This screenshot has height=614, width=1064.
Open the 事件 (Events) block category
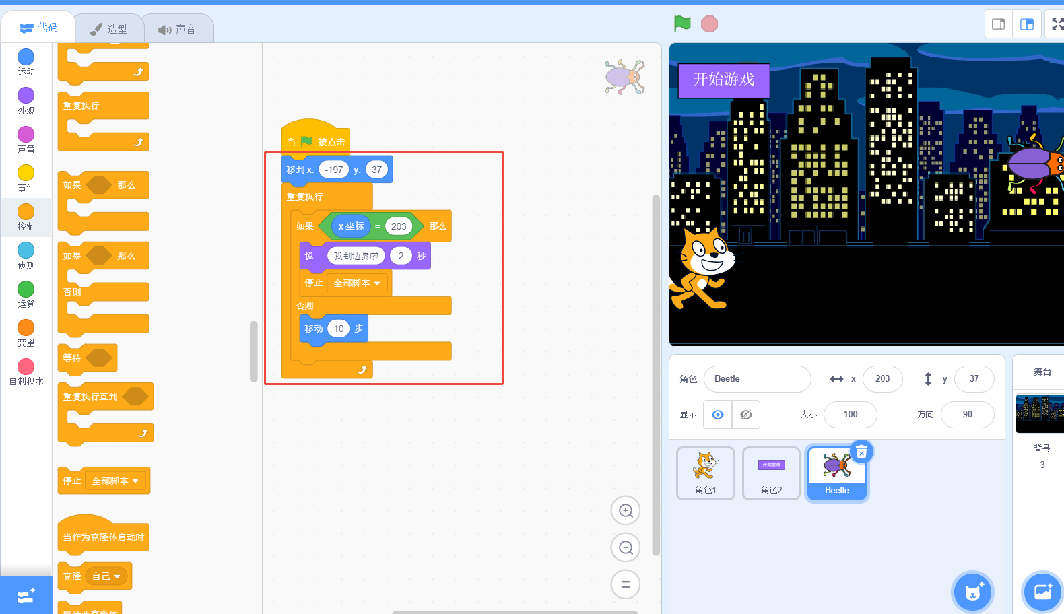click(x=26, y=179)
